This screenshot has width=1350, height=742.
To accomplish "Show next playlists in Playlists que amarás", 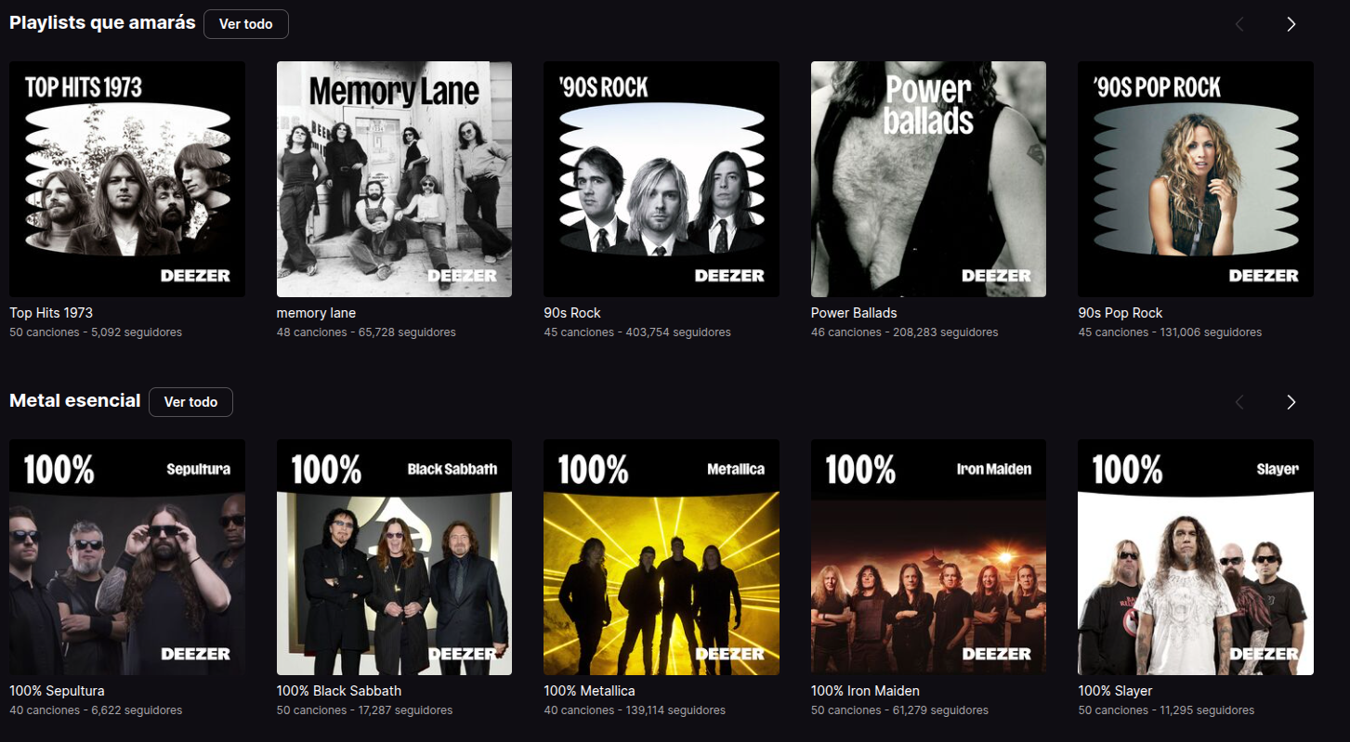I will [1291, 24].
